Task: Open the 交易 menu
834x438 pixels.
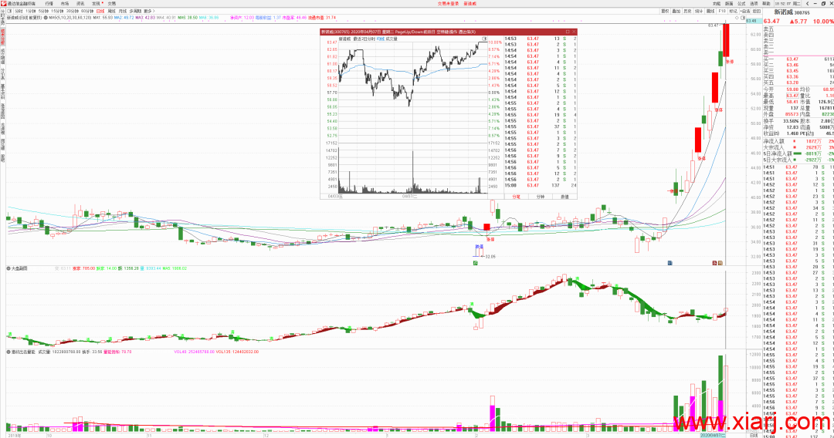Action: 112,3
